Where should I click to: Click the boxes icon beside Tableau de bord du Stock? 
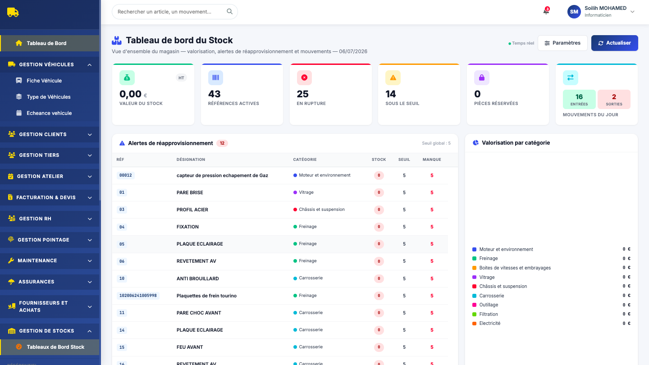click(117, 41)
